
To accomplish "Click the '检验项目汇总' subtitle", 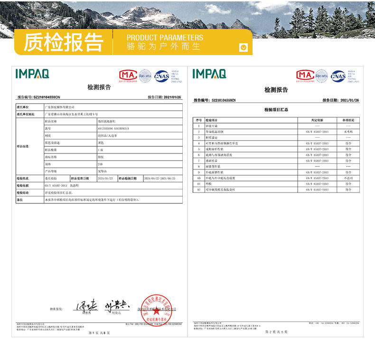I will (276, 110).
